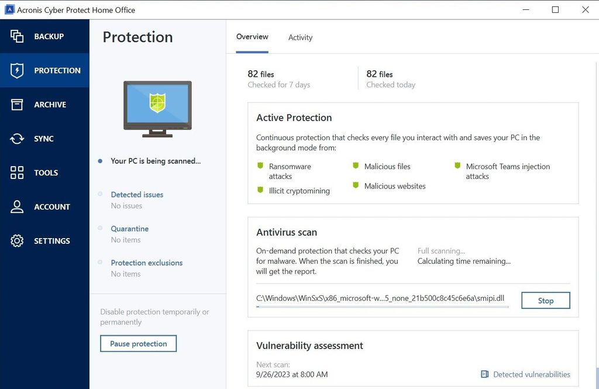Click the Malicious websites shield badge

click(x=356, y=185)
